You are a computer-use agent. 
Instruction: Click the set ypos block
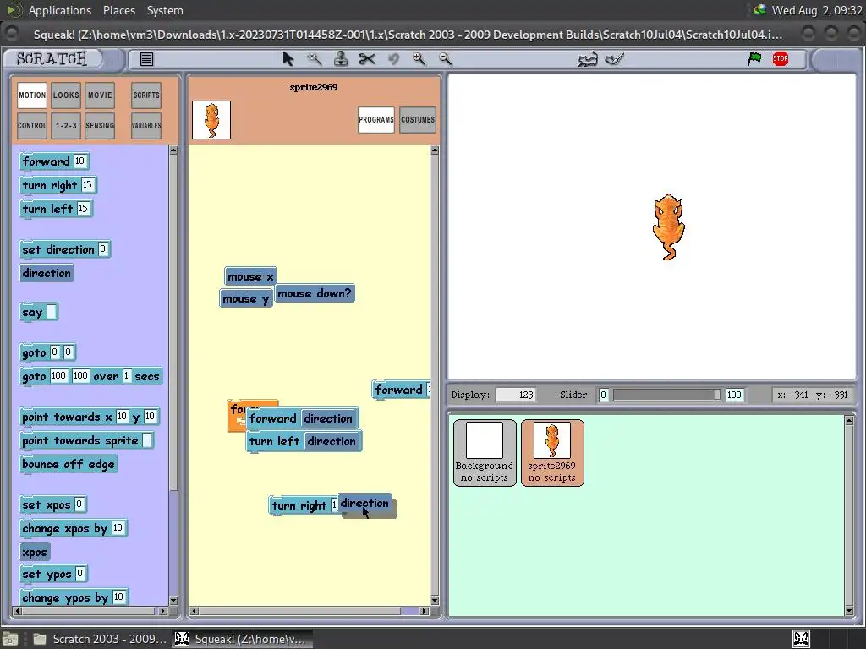coord(53,574)
